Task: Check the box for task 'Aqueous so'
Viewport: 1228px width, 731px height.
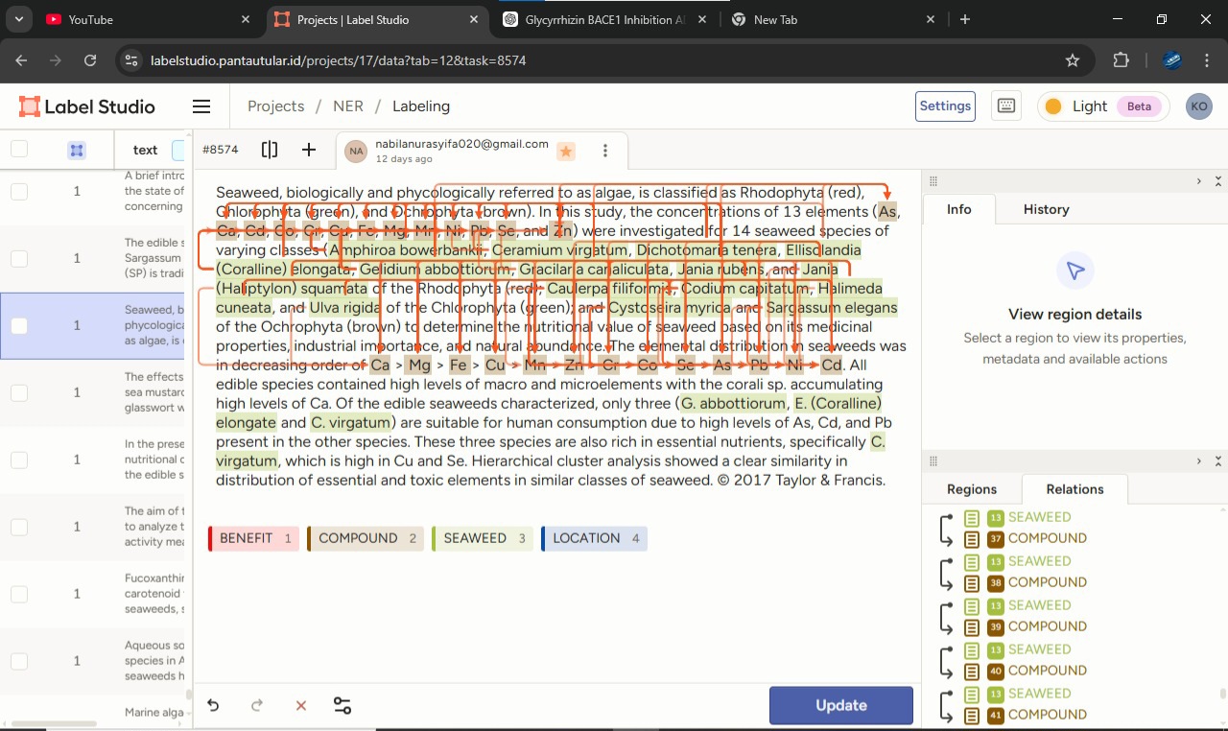Action: [19, 661]
